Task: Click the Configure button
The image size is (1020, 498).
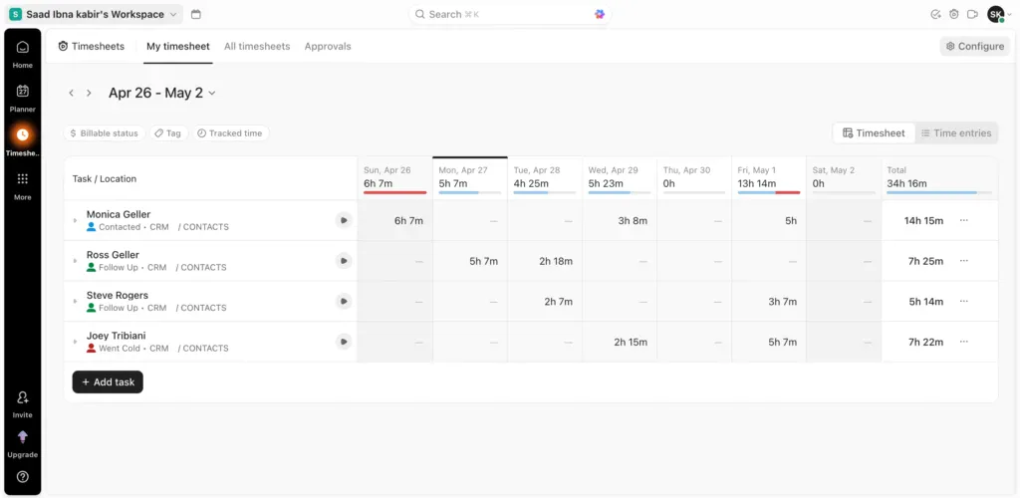Action: coord(974,46)
